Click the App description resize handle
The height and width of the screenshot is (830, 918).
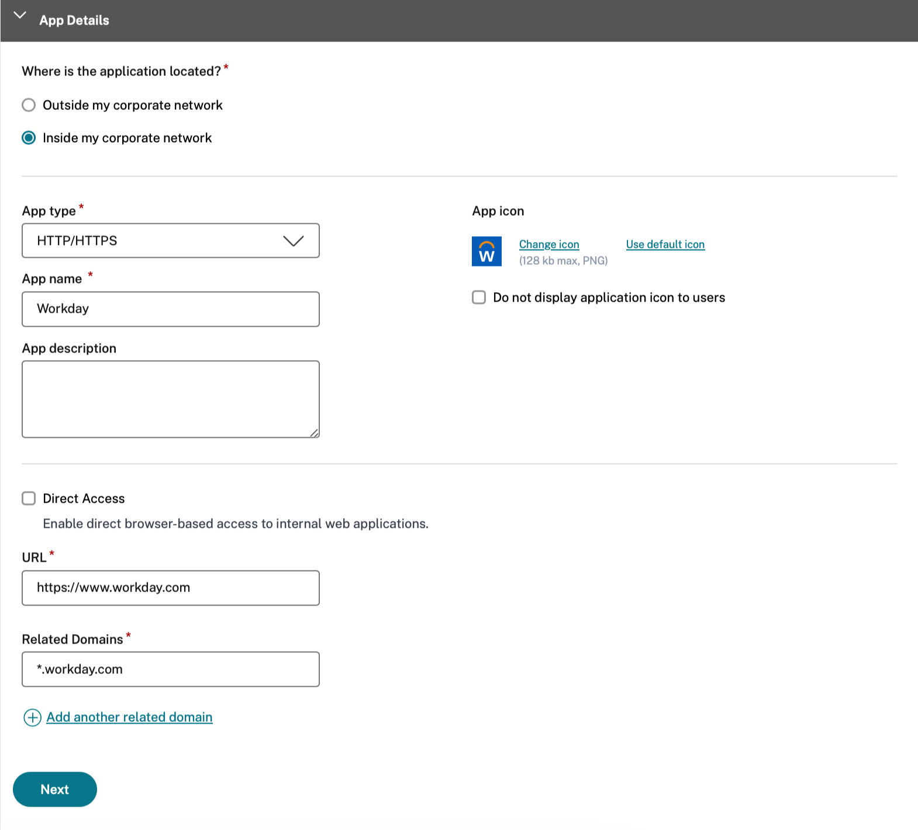click(315, 433)
